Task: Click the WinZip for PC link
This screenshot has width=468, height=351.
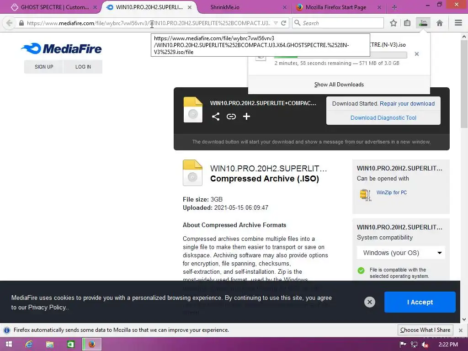Action: coord(391,192)
